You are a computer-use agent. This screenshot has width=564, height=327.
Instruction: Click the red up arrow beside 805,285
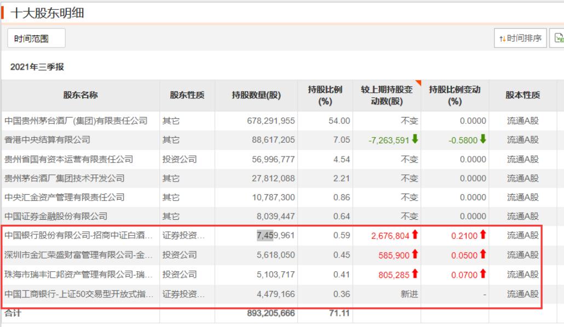point(415,274)
